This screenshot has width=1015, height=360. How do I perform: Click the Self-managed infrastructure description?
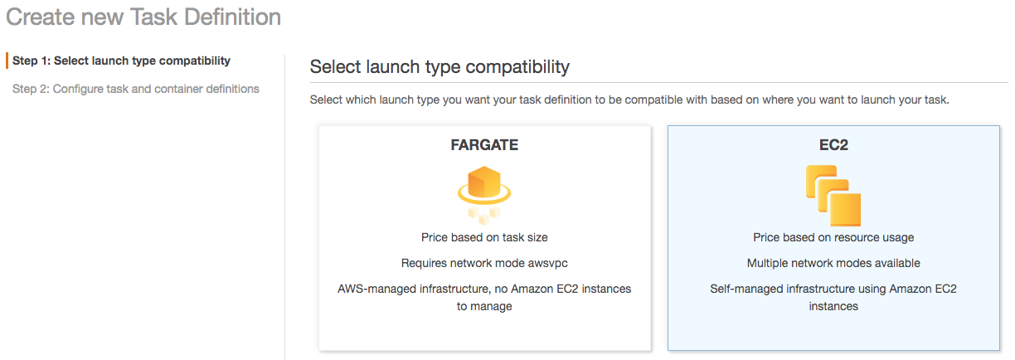(x=833, y=297)
